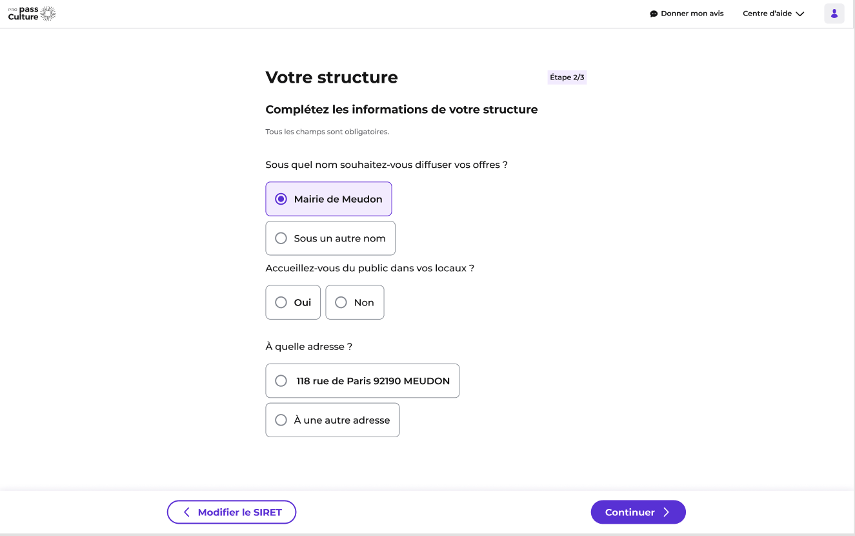
Task: Open the user profile avatar icon
Action: pyautogui.click(x=834, y=14)
